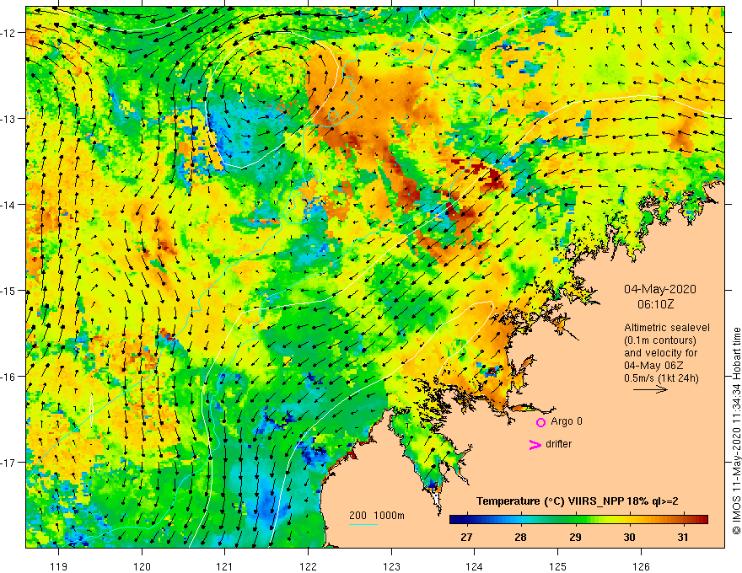Click the colorbar '27' value label
The width and height of the screenshot is (742, 573).
[x=466, y=537]
